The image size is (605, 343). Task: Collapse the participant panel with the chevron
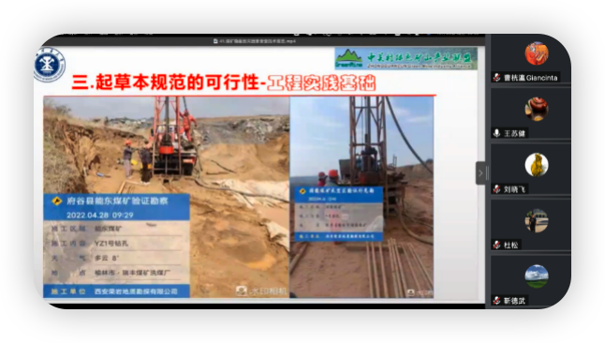tap(480, 173)
